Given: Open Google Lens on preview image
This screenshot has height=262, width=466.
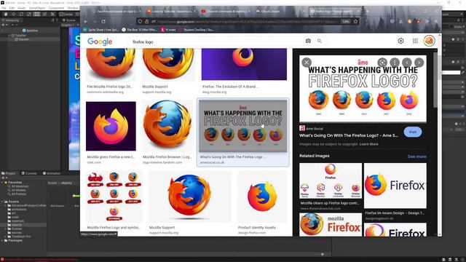Looking at the screenshot, I should pyautogui.click(x=382, y=63).
